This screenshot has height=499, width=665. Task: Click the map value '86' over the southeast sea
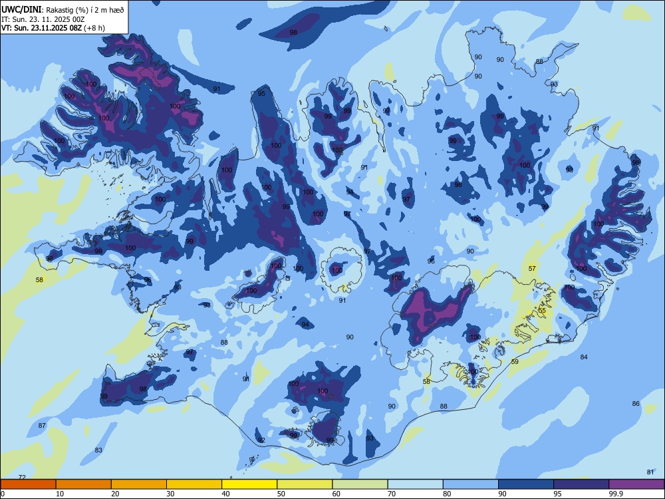pyautogui.click(x=636, y=404)
